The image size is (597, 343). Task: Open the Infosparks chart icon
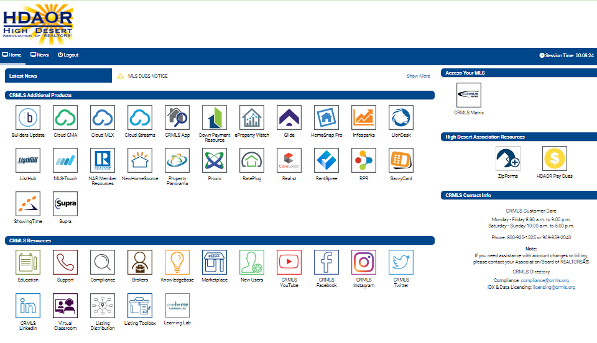pyautogui.click(x=364, y=117)
